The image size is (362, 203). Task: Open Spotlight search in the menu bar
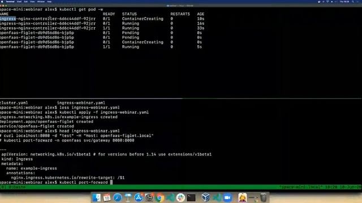(x=353, y=1)
